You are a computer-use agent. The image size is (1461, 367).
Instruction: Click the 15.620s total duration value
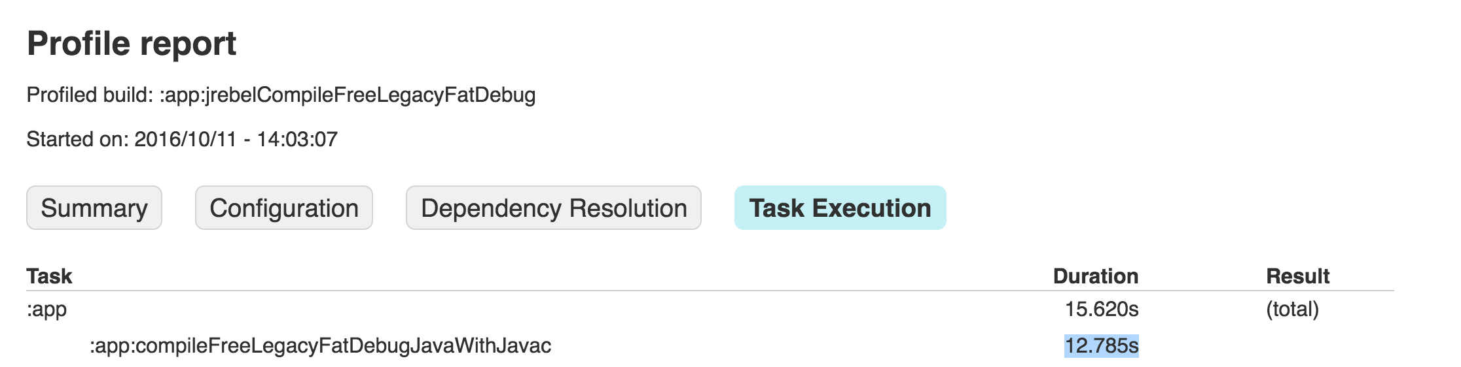pos(1101,309)
